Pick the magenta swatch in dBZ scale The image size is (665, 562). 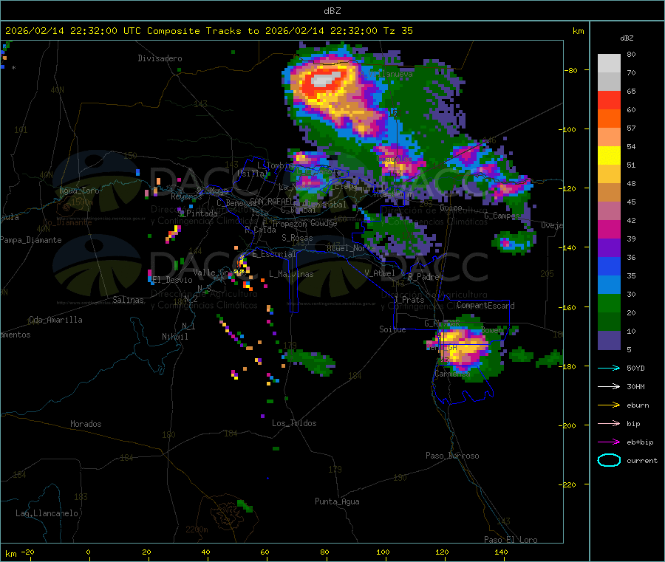coord(609,229)
